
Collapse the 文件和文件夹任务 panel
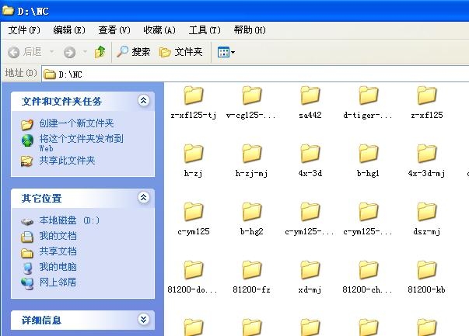[x=144, y=101]
